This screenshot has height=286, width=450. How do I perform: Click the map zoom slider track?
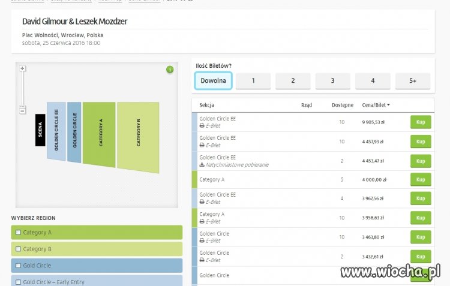click(x=22, y=89)
